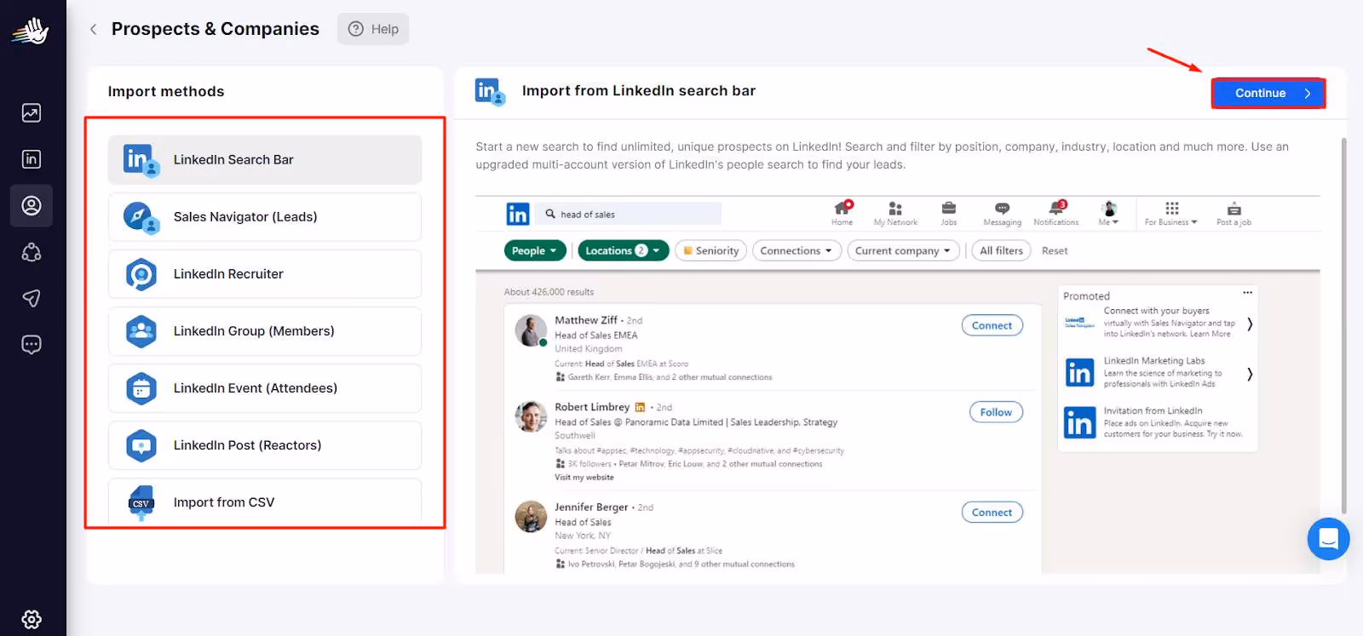Open the dashboard chart icon in sidebar
This screenshot has width=1363, height=636.
[32, 112]
